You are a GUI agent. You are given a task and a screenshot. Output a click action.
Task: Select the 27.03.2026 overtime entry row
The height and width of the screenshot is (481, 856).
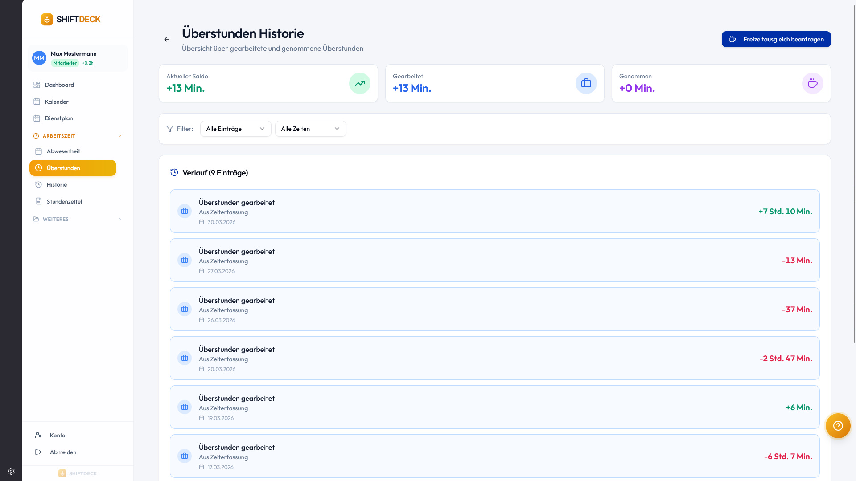click(494, 260)
